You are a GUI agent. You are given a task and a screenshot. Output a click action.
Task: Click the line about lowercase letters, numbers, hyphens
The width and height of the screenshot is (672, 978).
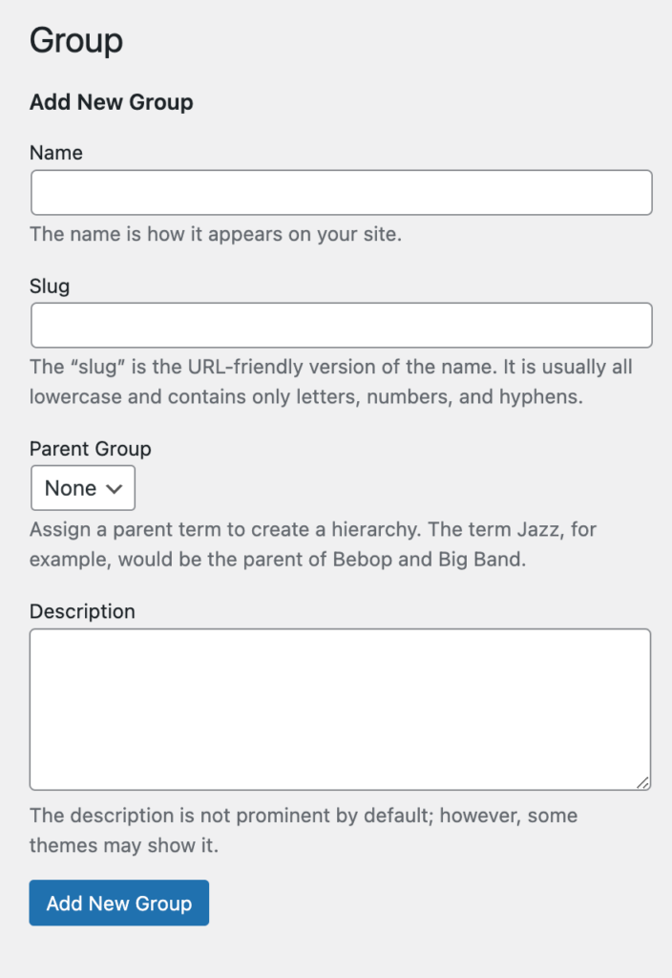pyautogui.click(x=306, y=396)
